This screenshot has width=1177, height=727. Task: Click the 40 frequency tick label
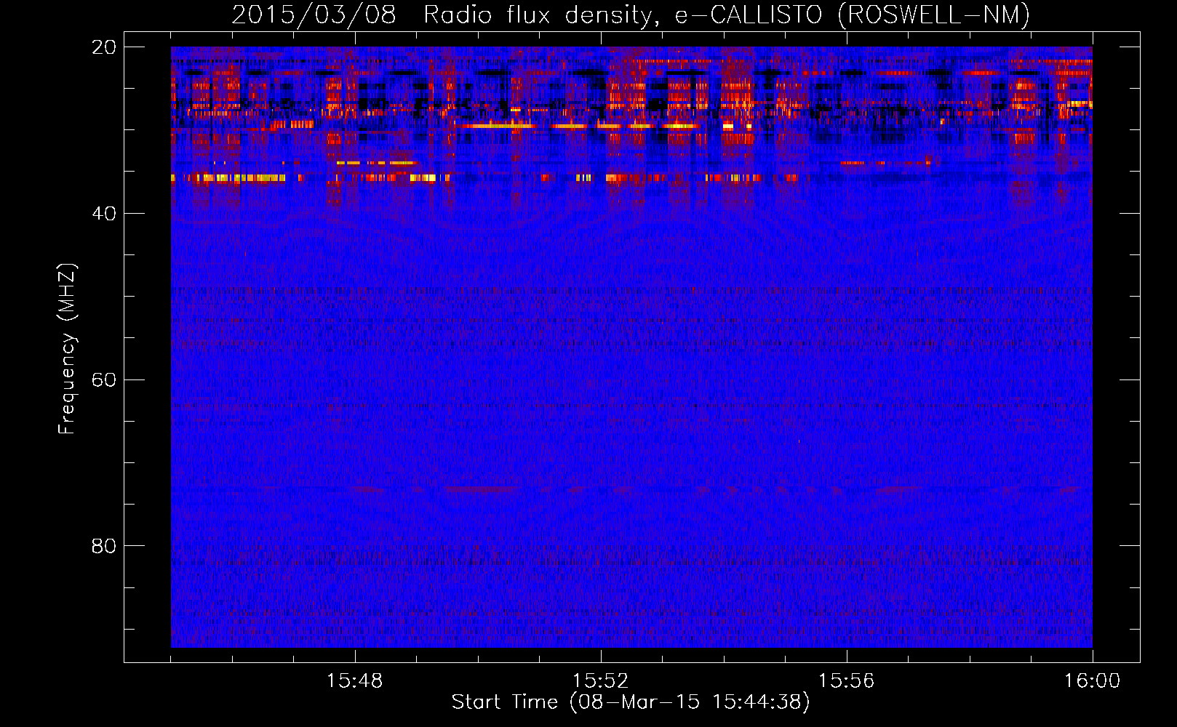pos(104,213)
